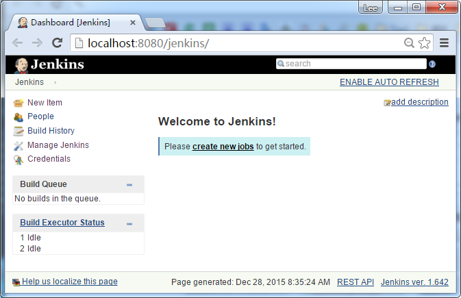Follow the 'create new jobs' link
This screenshot has height=298, width=461.
click(x=223, y=147)
